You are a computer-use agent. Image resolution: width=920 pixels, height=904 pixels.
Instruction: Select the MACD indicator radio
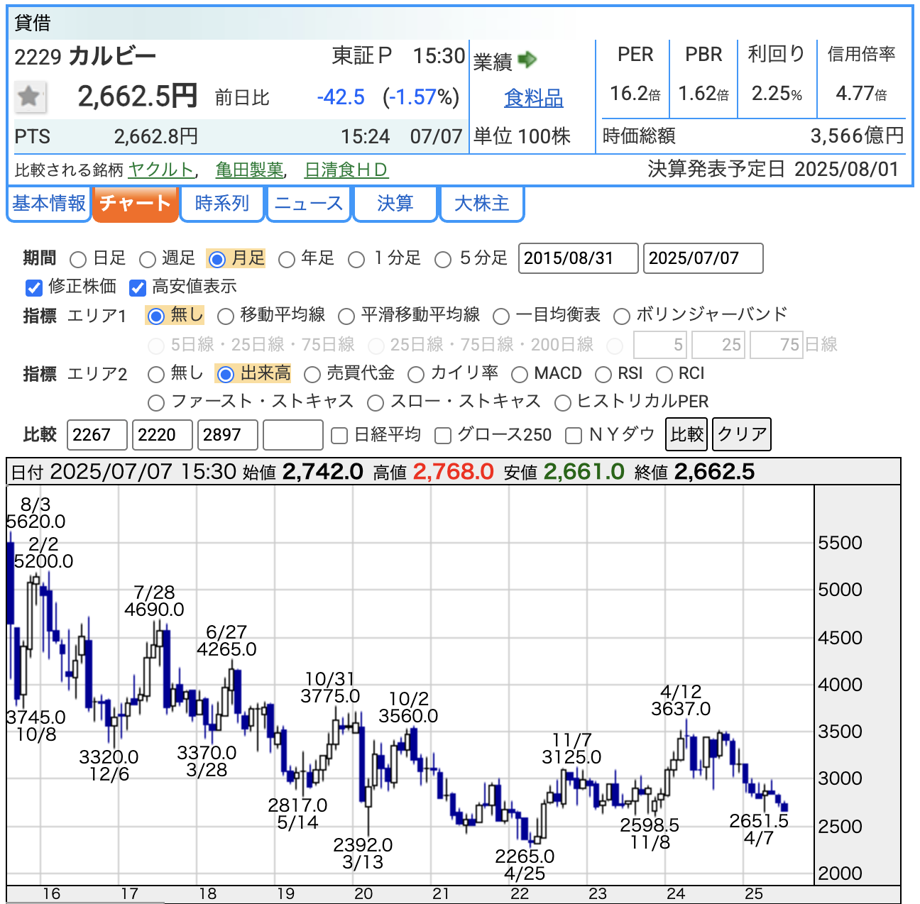pyautogui.click(x=520, y=374)
